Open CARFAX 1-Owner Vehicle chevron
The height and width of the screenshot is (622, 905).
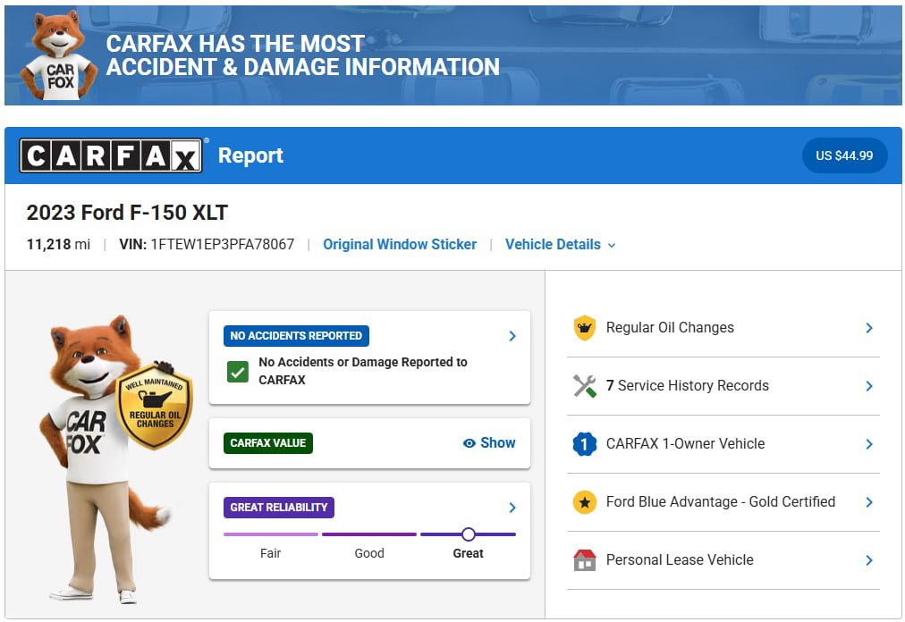click(869, 444)
